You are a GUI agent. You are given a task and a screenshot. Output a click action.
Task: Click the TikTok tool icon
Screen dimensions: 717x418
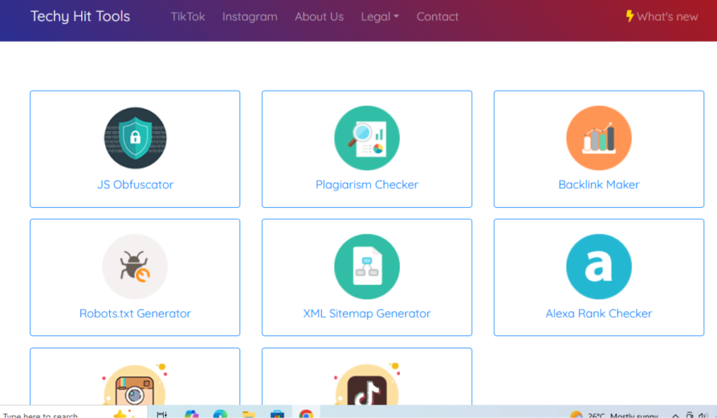coord(367,389)
